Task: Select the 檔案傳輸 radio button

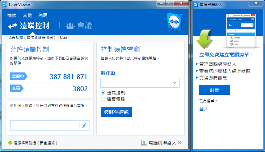Action: coord(103,99)
